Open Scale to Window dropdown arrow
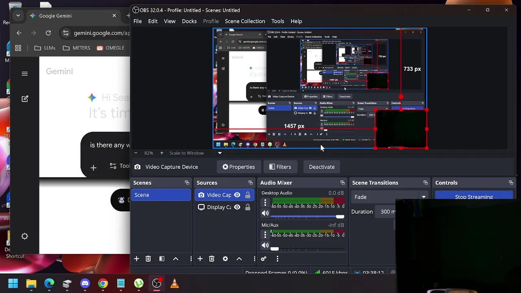Viewport: 521px width, 293px height. [x=220, y=153]
